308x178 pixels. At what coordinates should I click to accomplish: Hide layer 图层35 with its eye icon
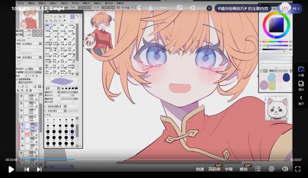(23, 132)
